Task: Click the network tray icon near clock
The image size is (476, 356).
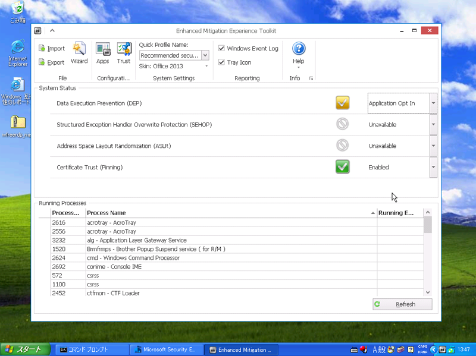Action: 451,349
